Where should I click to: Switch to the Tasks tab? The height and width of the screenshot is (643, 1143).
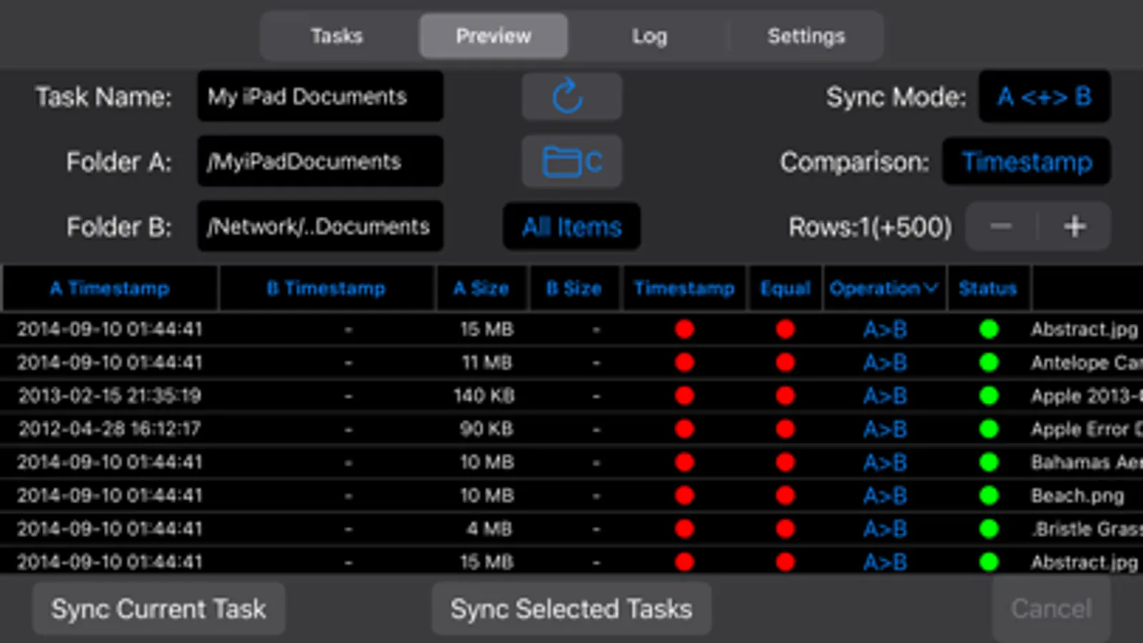click(337, 36)
